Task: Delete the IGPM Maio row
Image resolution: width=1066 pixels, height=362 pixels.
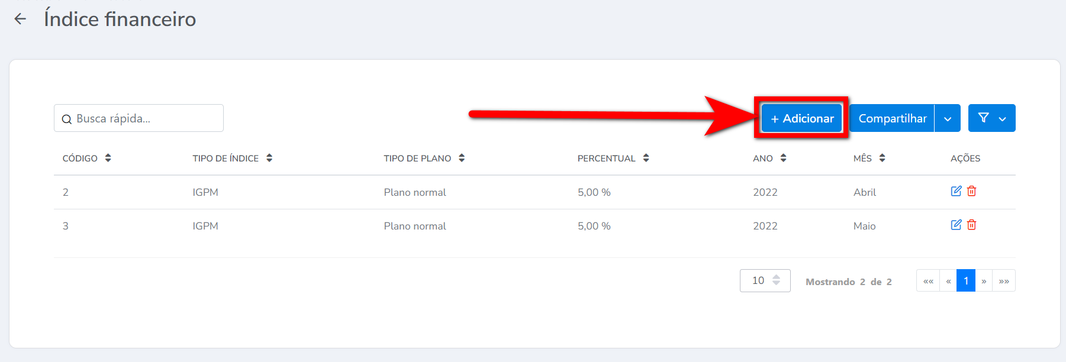Action: 972,225
